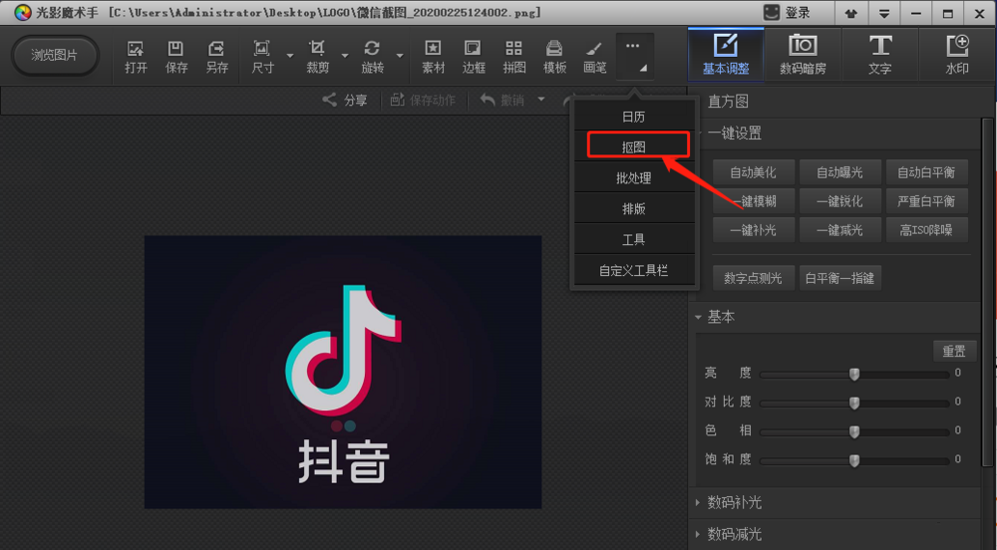Viewport: 997px width, 550px height.
Task: Click the skin shirt icon in title bar
Action: point(851,13)
